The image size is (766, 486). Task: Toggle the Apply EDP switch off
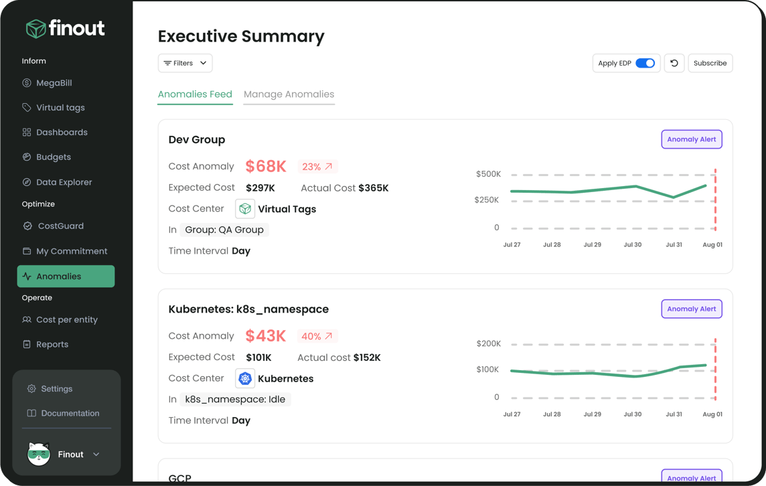(645, 63)
